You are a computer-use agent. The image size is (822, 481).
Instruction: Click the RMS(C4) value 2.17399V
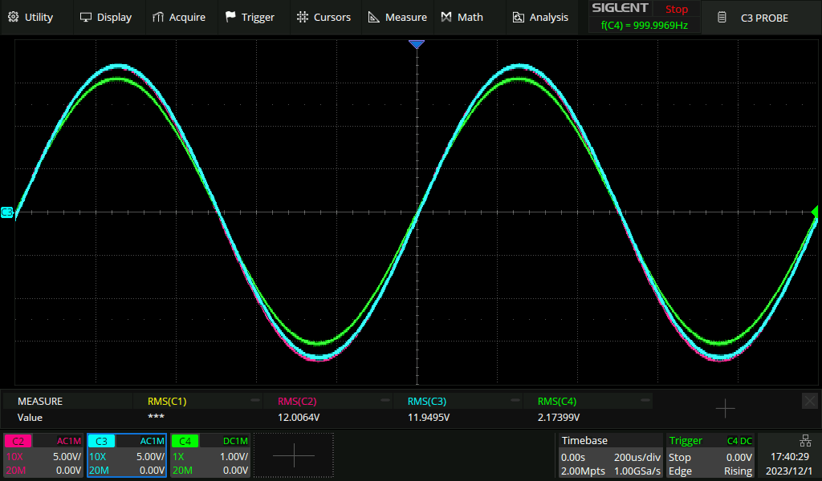(559, 418)
